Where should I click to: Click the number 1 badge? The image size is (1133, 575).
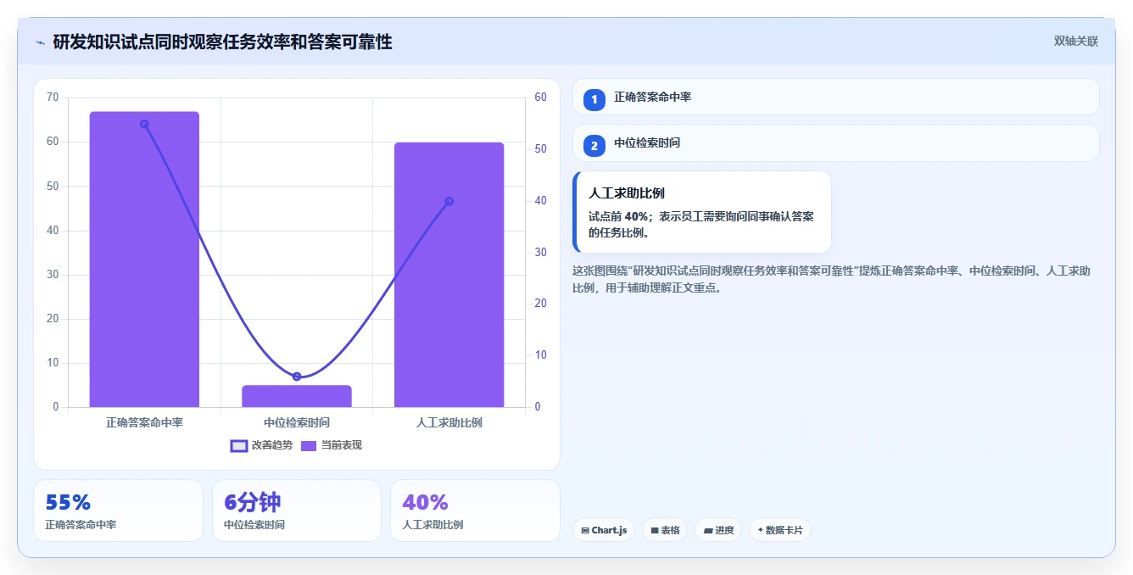coord(594,99)
